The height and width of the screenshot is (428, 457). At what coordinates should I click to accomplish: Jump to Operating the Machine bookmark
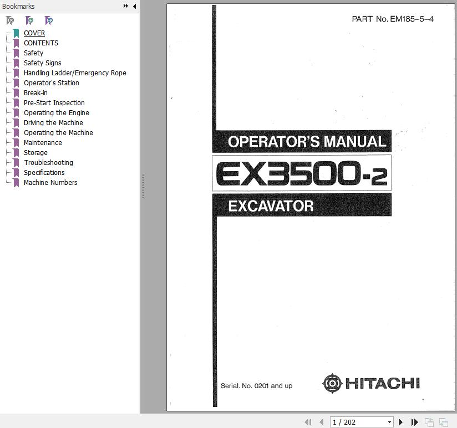(58, 133)
